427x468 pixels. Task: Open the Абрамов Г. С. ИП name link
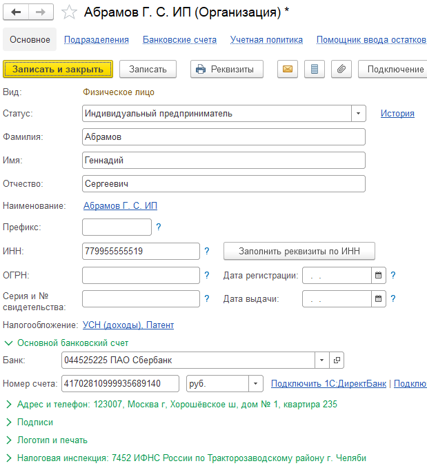click(x=120, y=205)
